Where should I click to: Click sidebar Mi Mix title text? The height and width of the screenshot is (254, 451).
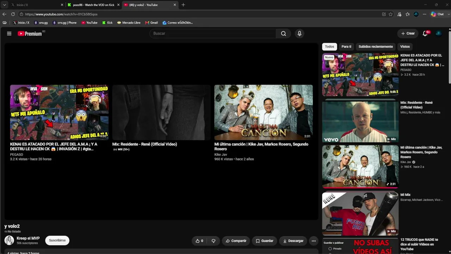(406, 195)
